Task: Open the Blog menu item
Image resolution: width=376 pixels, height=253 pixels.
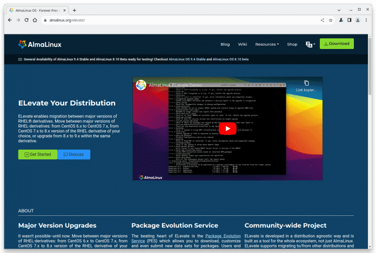Action: [x=225, y=44]
